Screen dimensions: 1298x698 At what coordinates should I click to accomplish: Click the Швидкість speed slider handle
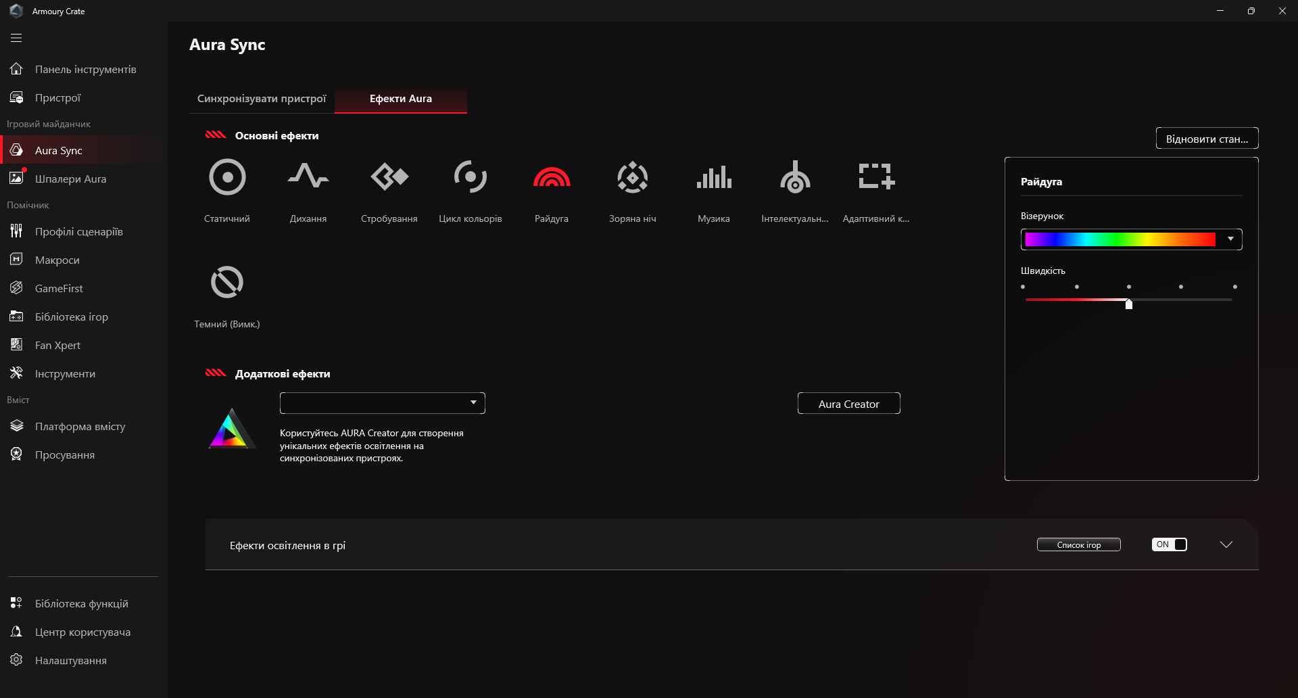point(1129,304)
